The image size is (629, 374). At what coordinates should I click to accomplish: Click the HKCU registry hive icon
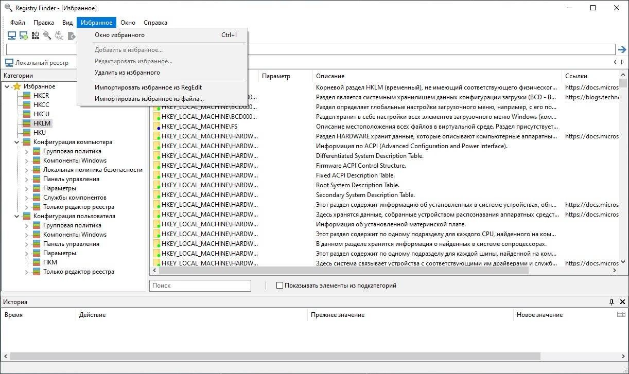tap(27, 114)
